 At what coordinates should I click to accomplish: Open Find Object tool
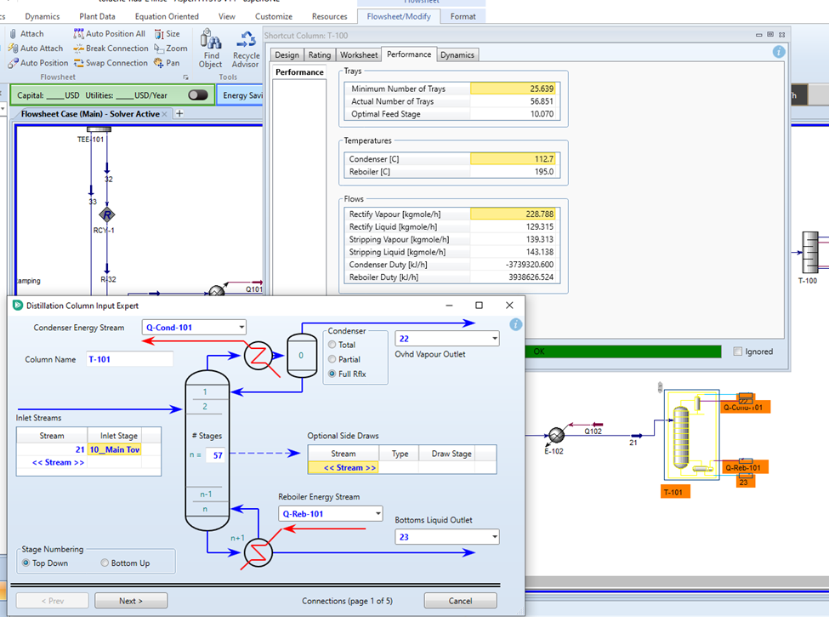tap(210, 49)
